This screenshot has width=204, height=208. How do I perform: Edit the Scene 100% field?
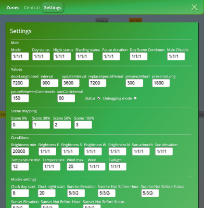click(x=83, y=125)
